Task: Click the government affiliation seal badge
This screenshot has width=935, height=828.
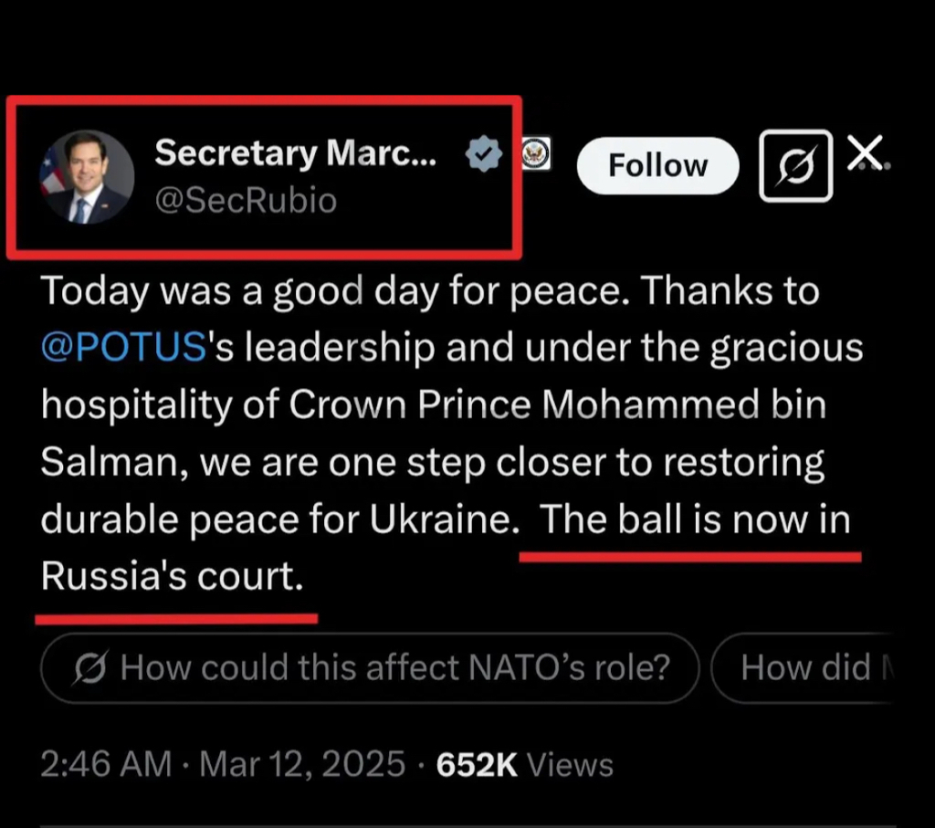Action: tap(535, 153)
